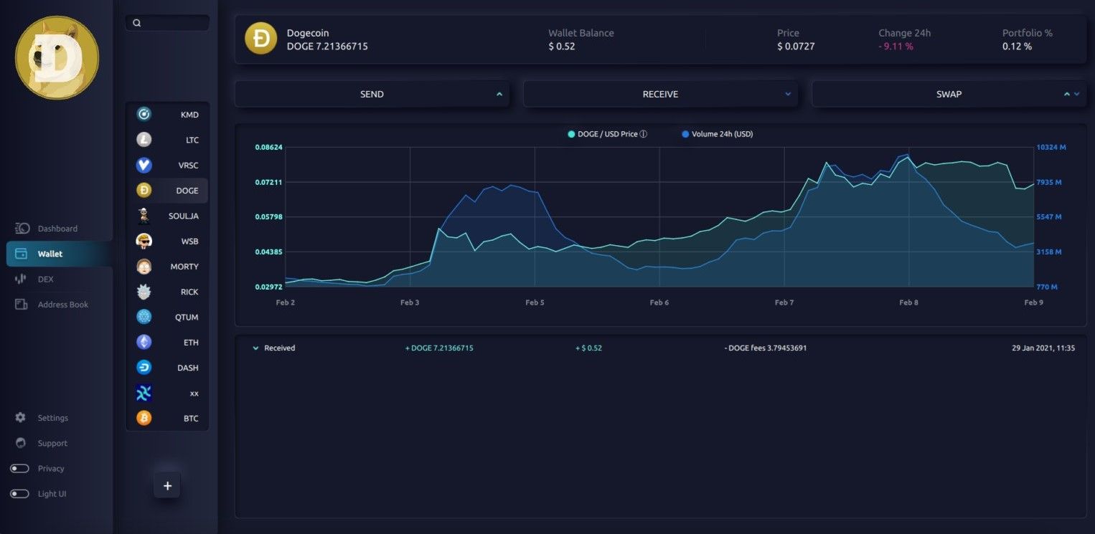
Task: Click the Address Book icon
Action: (x=22, y=305)
